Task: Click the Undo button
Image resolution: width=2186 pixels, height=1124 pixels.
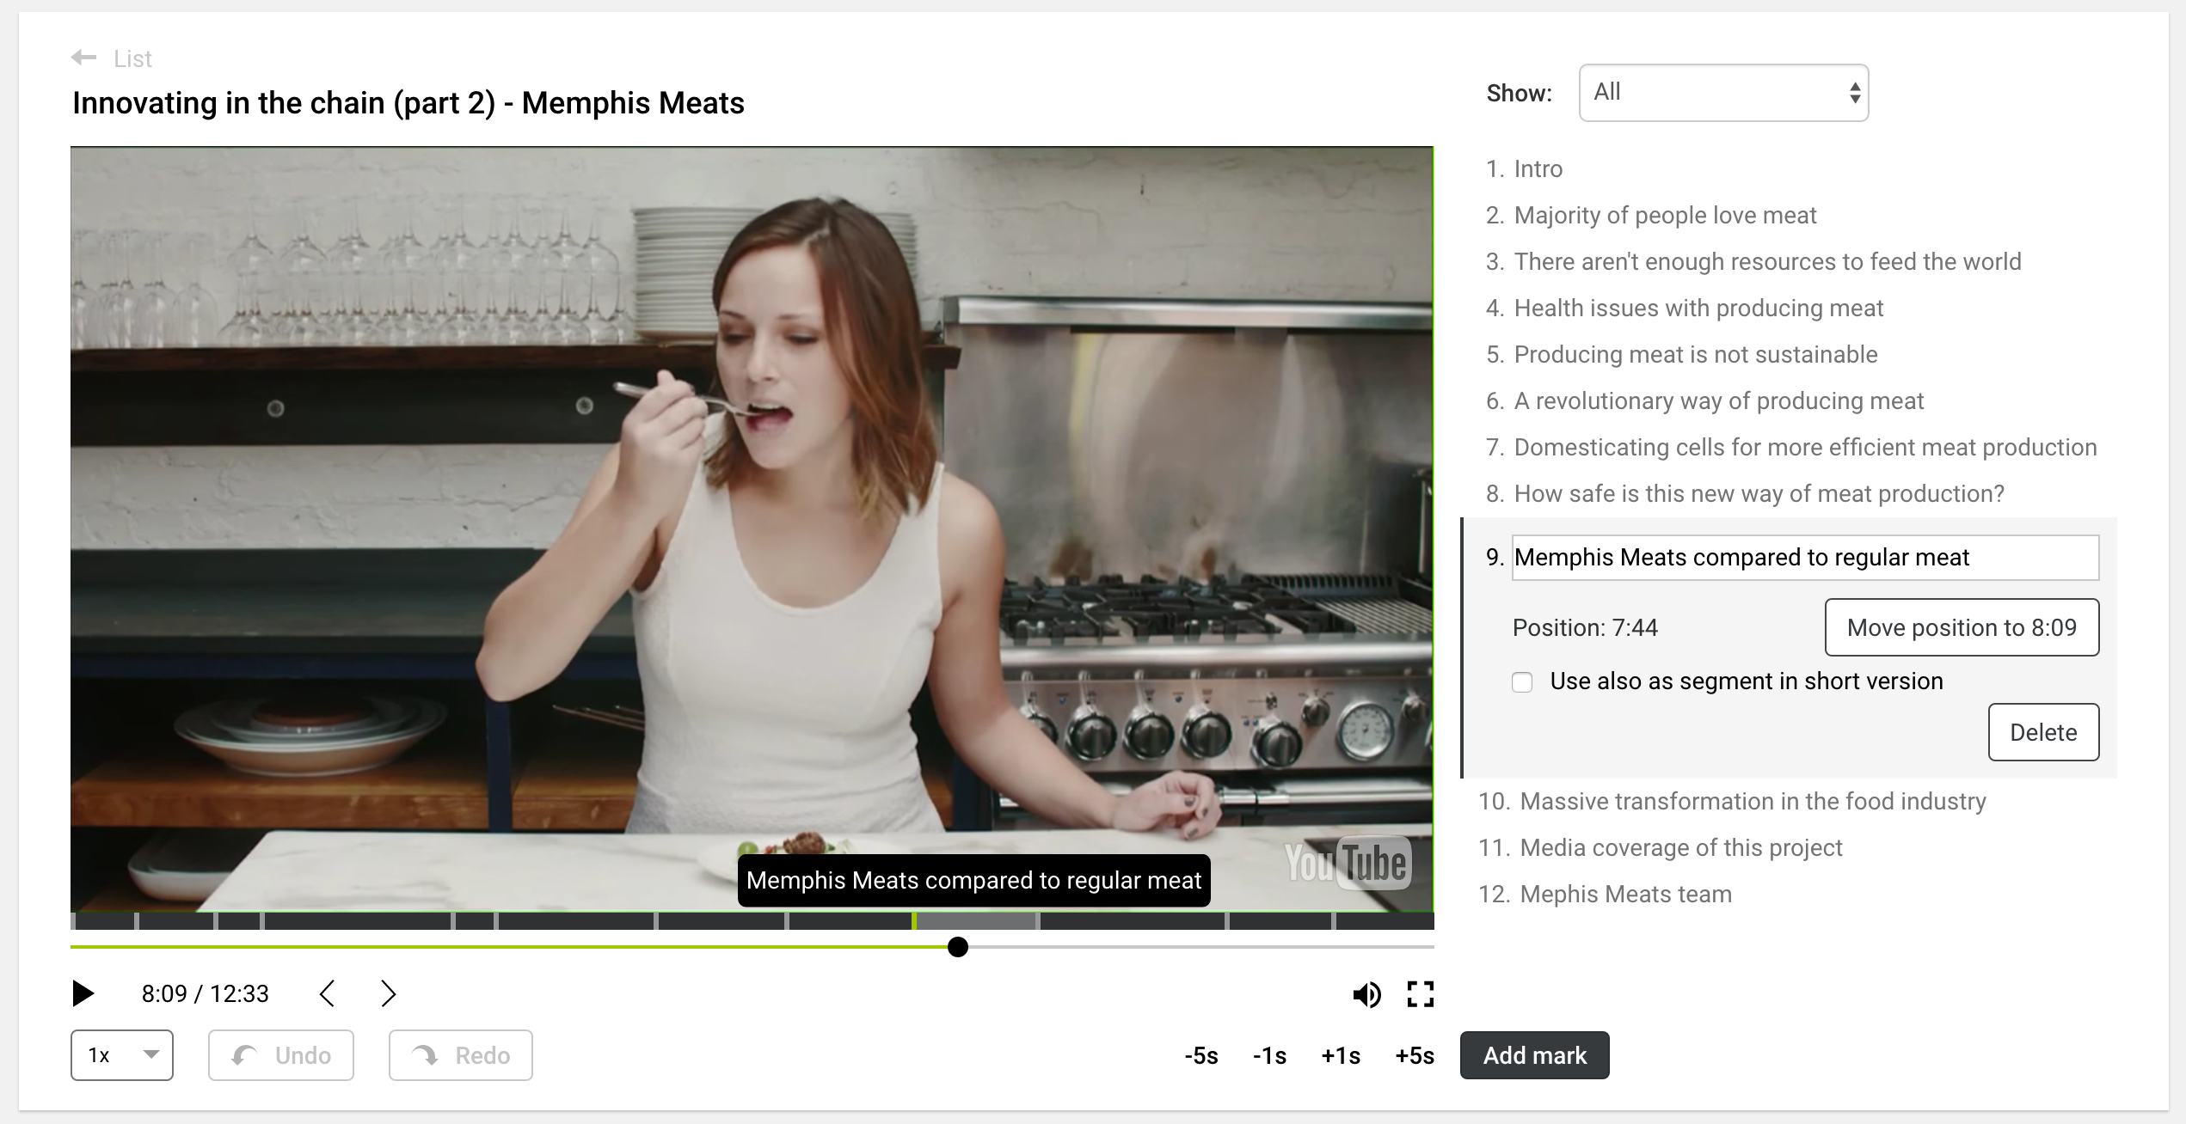Action: (x=281, y=1055)
